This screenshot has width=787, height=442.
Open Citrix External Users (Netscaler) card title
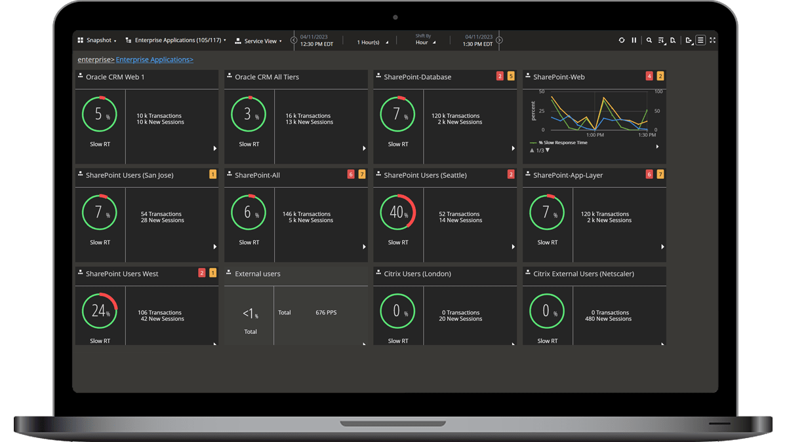pyautogui.click(x=584, y=274)
